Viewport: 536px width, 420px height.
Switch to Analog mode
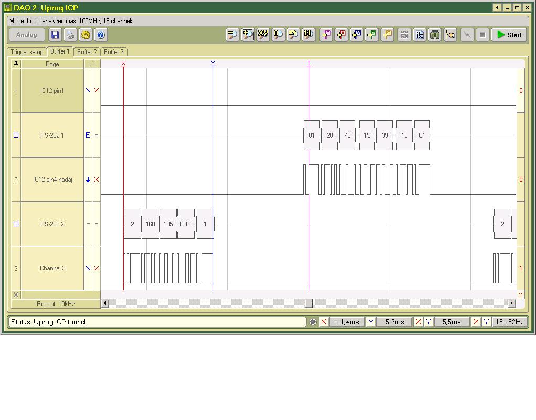[x=27, y=35]
